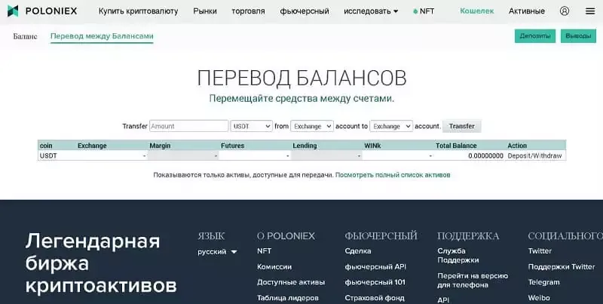603x304 pixels.
Task: Click the Transfer button
Action: [461, 126]
